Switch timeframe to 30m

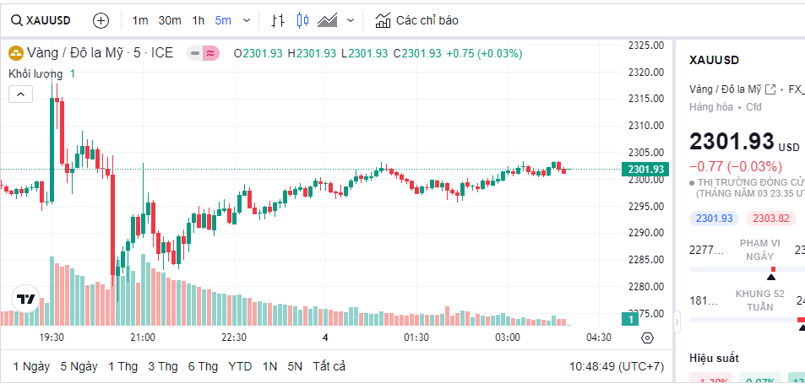point(170,20)
